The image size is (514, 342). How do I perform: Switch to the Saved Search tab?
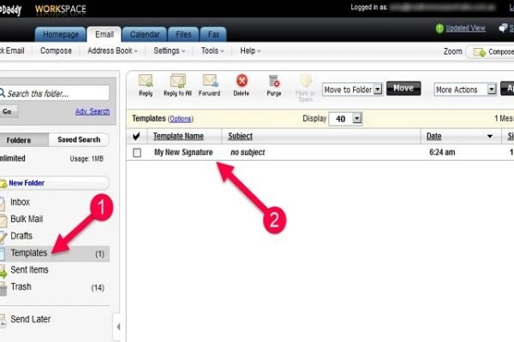click(79, 139)
